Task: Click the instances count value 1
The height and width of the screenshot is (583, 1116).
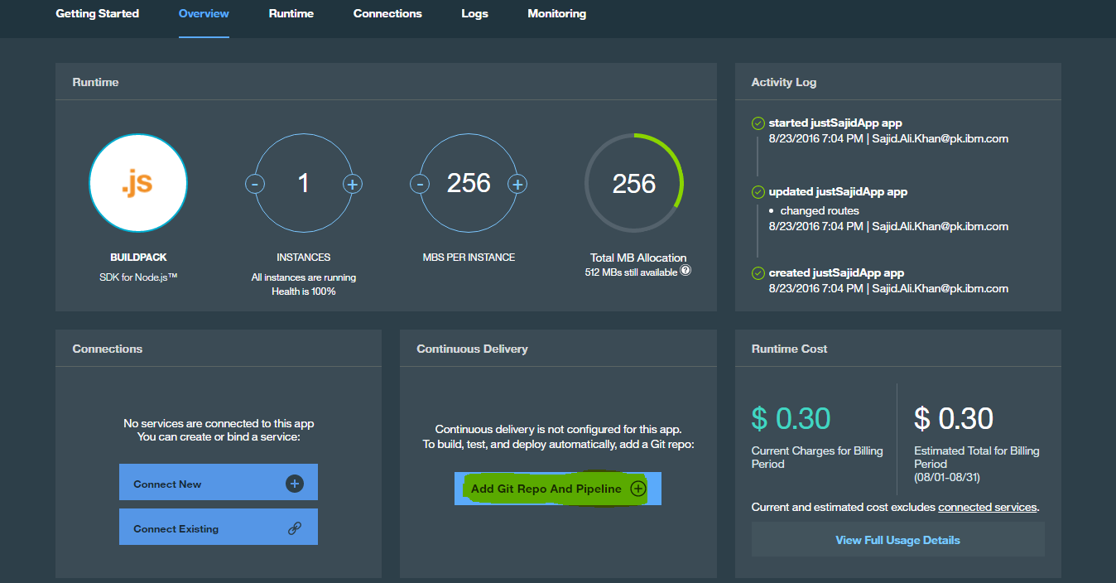Action: (x=304, y=183)
